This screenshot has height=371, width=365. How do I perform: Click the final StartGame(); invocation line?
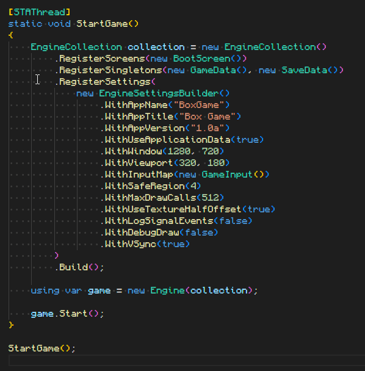pyautogui.click(x=42, y=348)
